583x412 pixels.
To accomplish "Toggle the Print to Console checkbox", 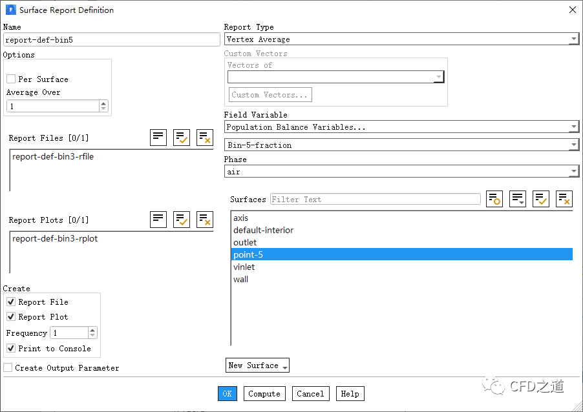I will click(11, 349).
